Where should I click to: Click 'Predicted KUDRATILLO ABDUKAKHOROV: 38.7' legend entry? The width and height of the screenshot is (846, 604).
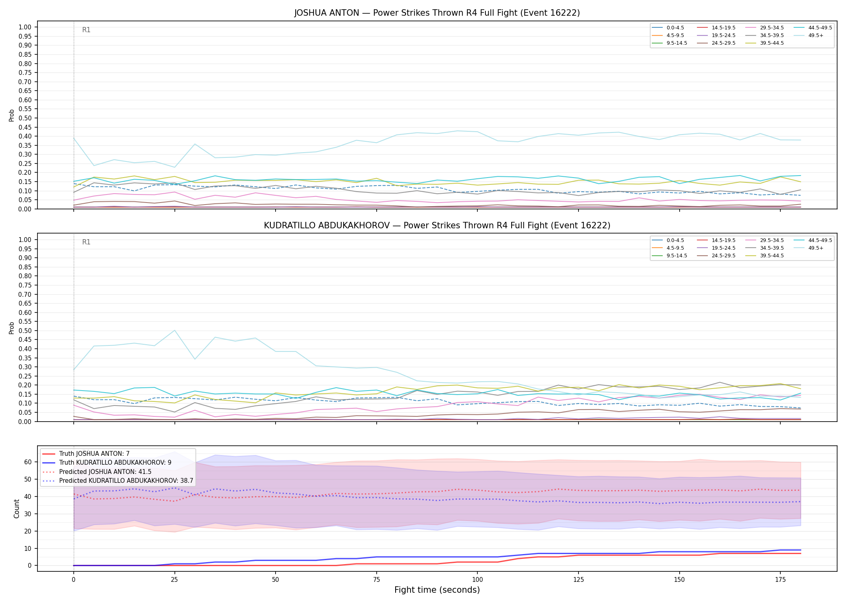[118, 480]
